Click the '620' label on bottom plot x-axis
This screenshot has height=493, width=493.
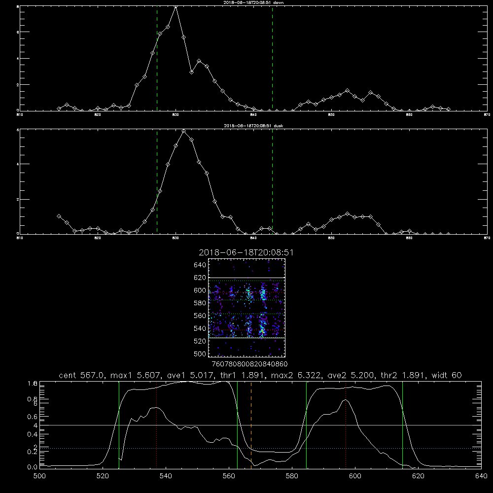coord(418,476)
